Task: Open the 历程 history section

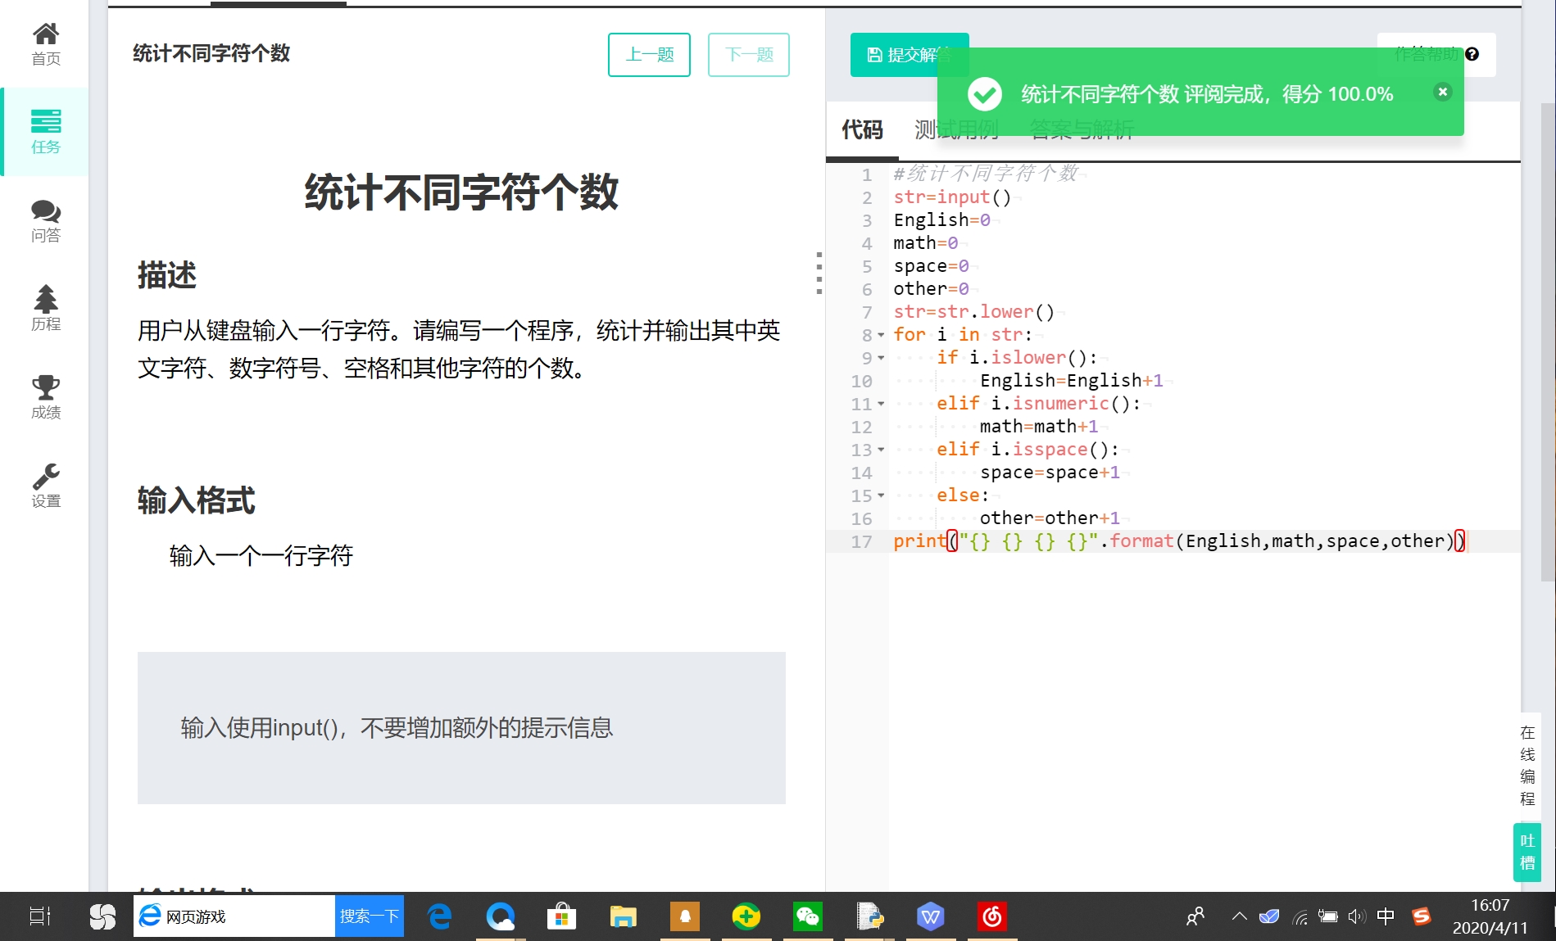Action: tap(46, 309)
